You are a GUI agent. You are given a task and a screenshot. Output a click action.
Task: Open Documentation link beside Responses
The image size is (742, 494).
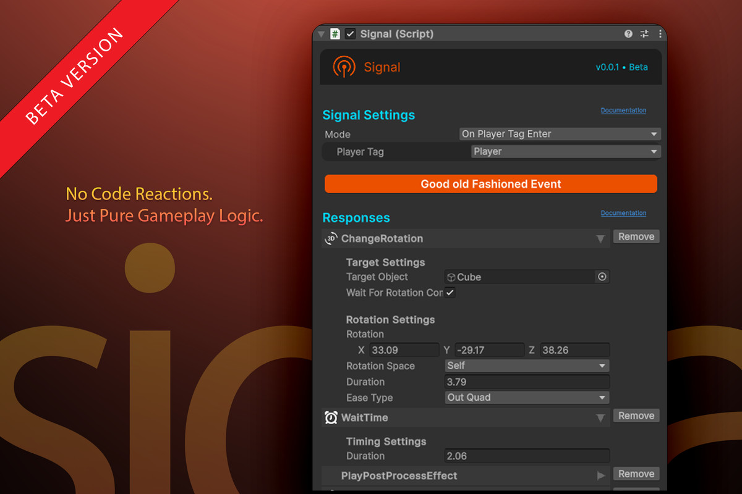[623, 213]
